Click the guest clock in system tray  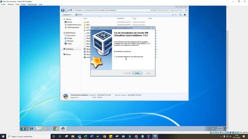point(220,129)
